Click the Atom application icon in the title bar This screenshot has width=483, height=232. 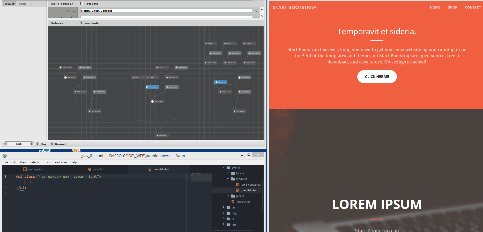(x=5, y=156)
